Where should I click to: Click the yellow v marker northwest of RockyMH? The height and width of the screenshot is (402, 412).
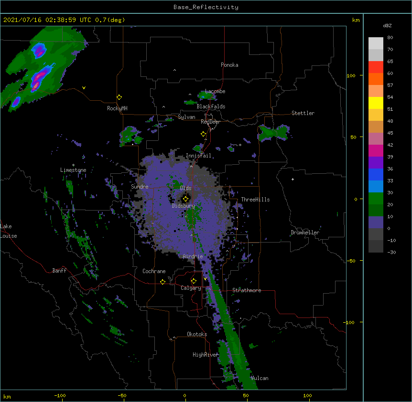pos(84,88)
